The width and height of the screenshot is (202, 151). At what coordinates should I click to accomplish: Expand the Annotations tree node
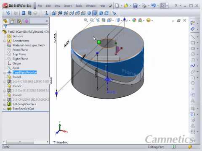pyautogui.click(x=5, y=41)
